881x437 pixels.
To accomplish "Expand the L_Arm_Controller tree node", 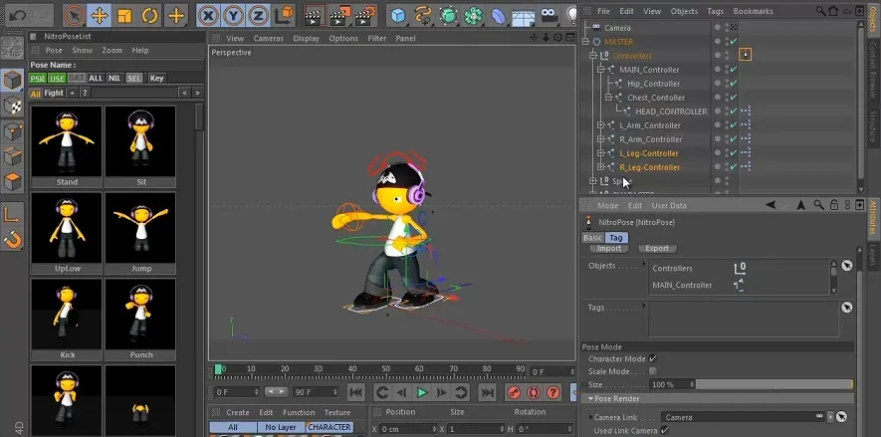I will pos(600,125).
